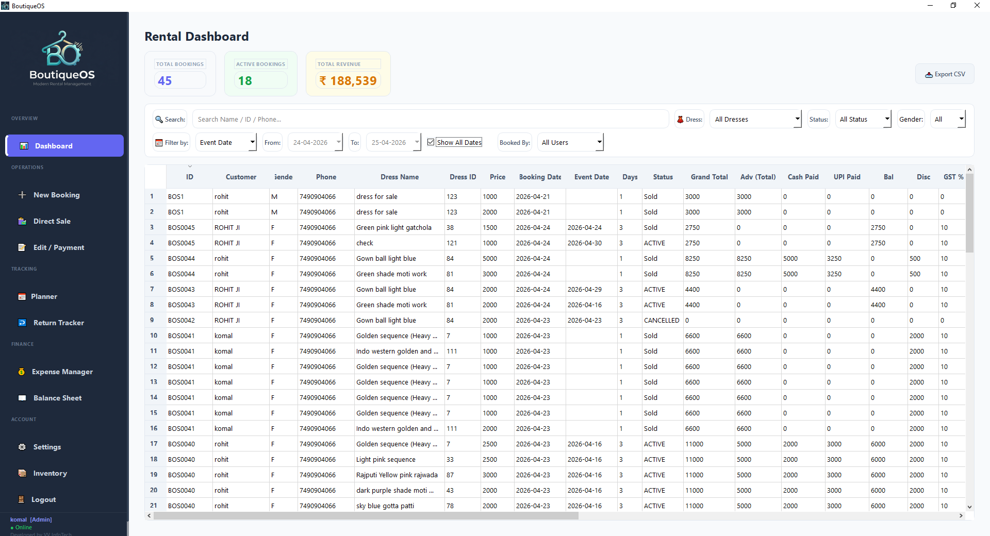Click 'komal [Admin]' user label
The height and width of the screenshot is (536, 990).
point(31,520)
